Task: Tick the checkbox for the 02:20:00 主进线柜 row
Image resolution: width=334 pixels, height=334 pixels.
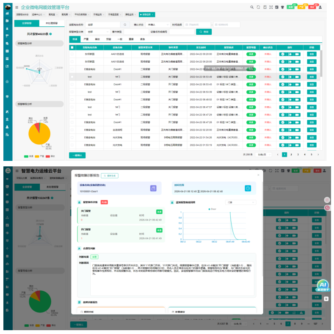Action: [x=72, y=130]
